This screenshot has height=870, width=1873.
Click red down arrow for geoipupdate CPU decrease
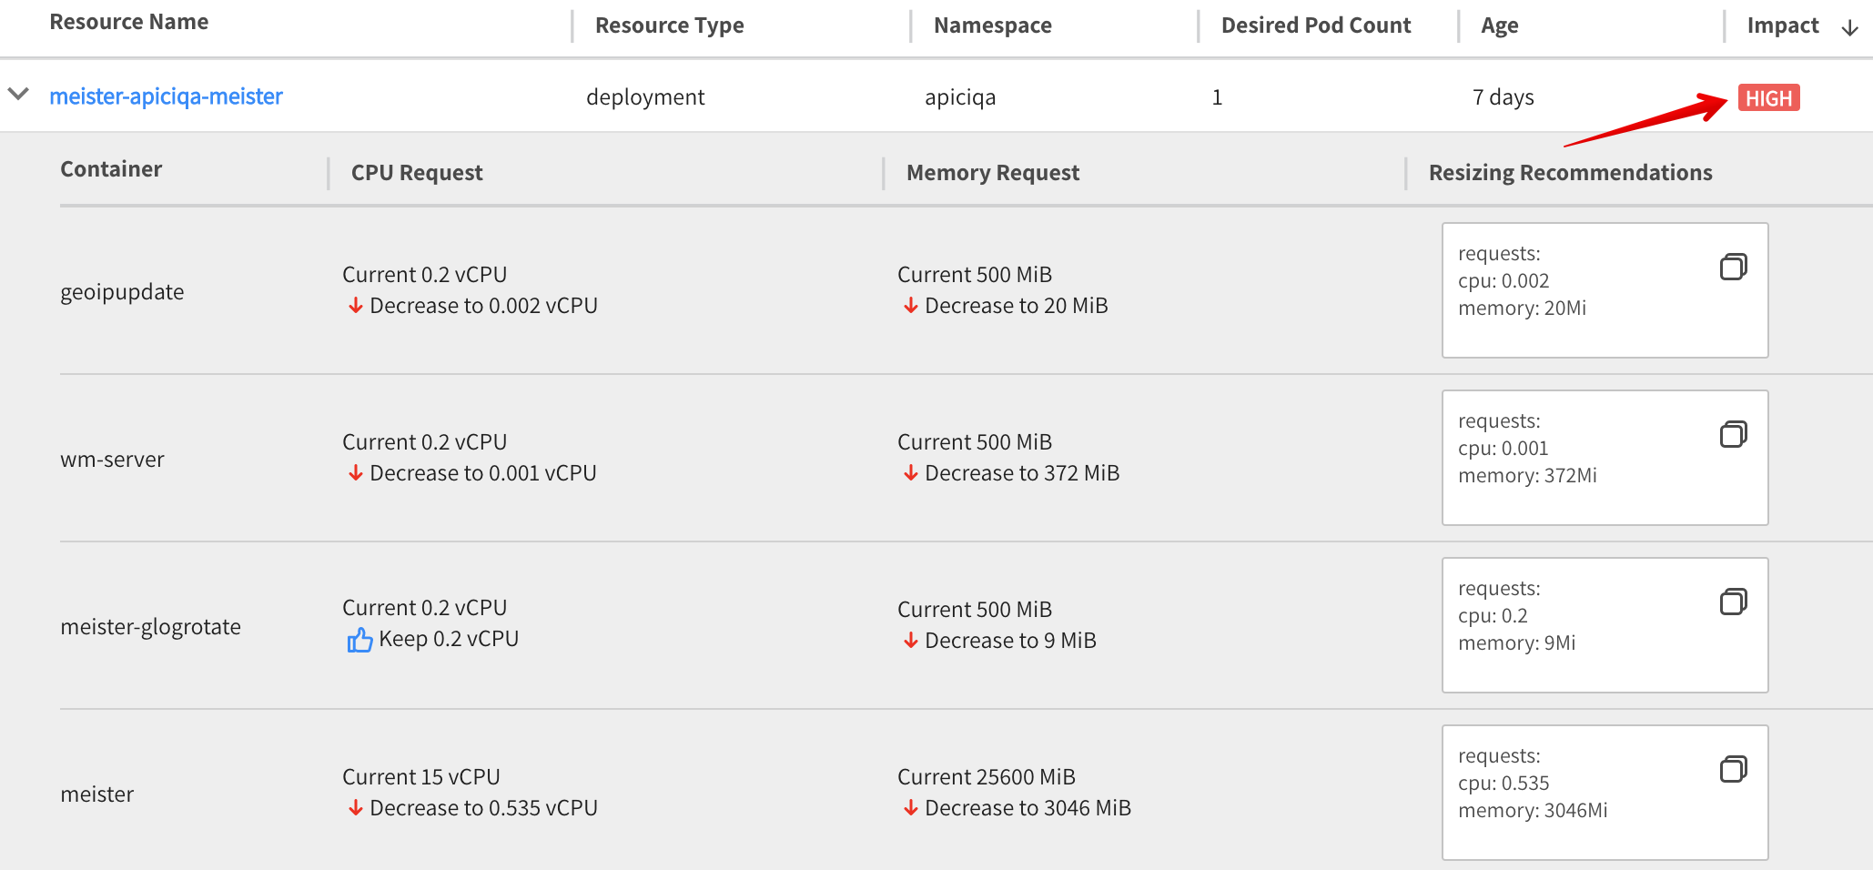(356, 306)
